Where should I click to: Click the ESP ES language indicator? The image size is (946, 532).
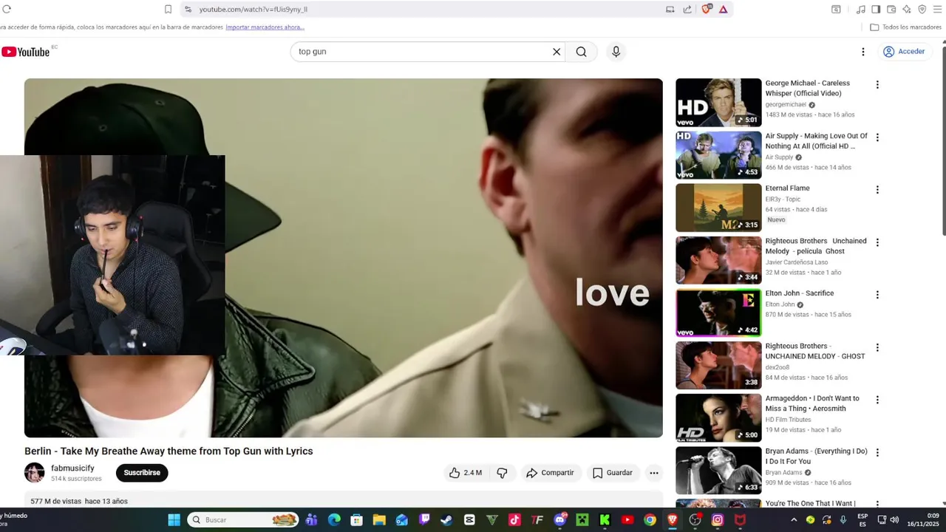862,520
